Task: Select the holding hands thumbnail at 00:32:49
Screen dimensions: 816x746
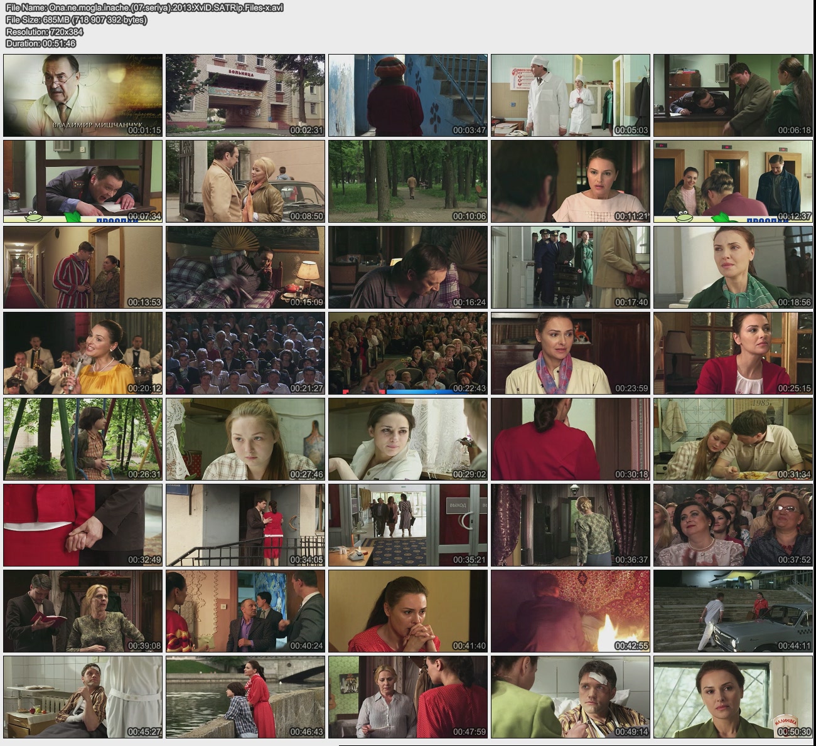Action: point(83,525)
